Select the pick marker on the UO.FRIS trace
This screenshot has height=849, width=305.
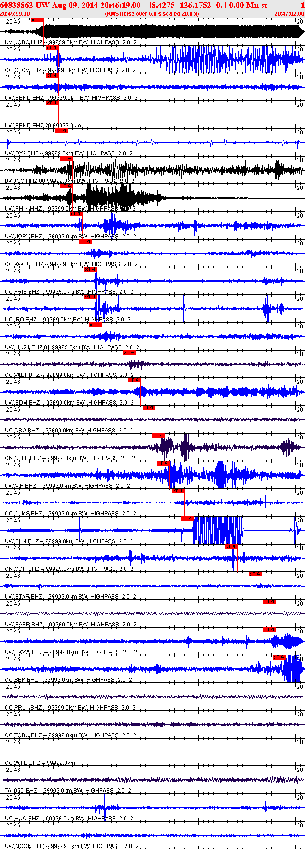[x=91, y=269]
